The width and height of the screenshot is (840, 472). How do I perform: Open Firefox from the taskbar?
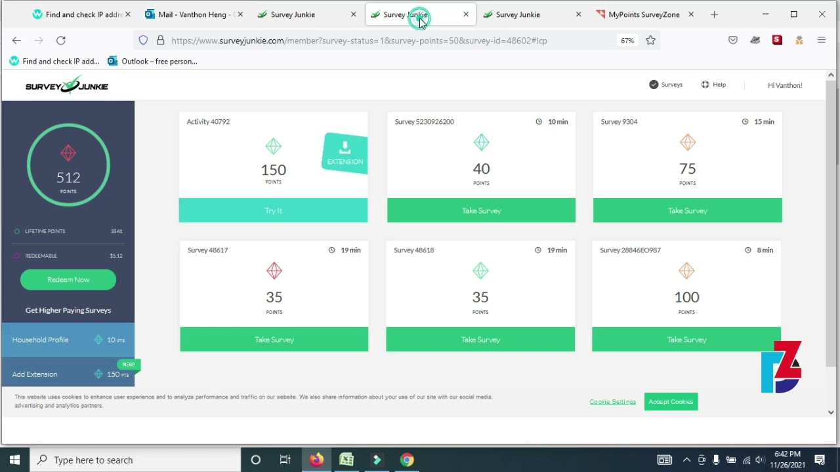pos(316,460)
